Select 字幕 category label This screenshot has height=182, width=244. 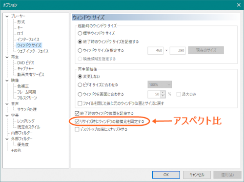[x=15, y=115]
